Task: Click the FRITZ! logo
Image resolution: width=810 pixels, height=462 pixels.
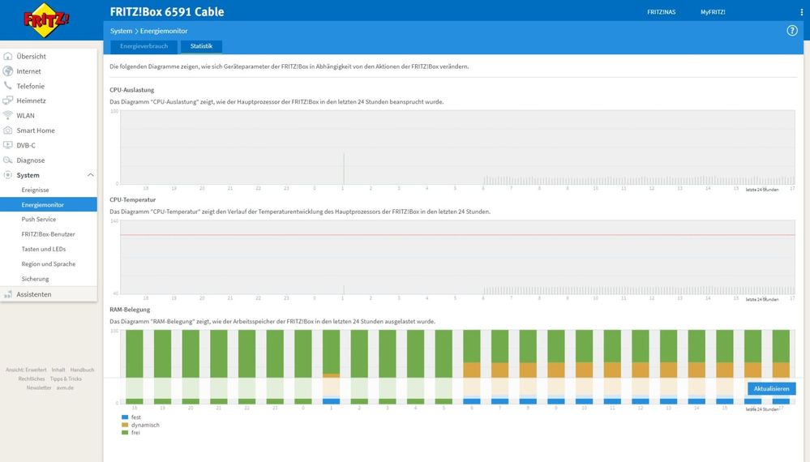Action: [x=46, y=19]
